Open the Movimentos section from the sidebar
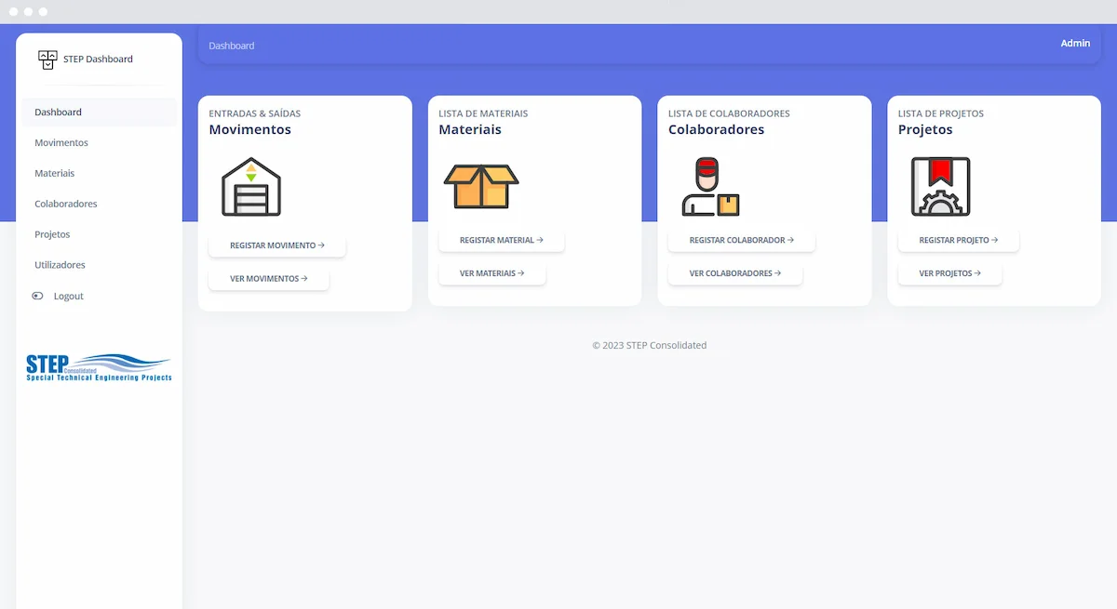This screenshot has height=609, width=1117. click(x=61, y=142)
